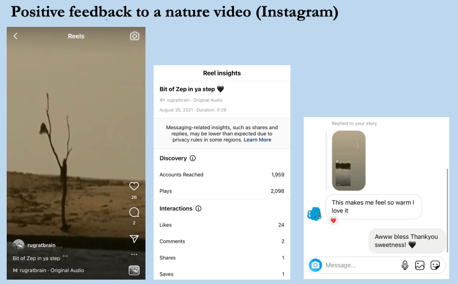Tap the back arrow in Reels
The image size is (458, 284).
click(x=16, y=36)
